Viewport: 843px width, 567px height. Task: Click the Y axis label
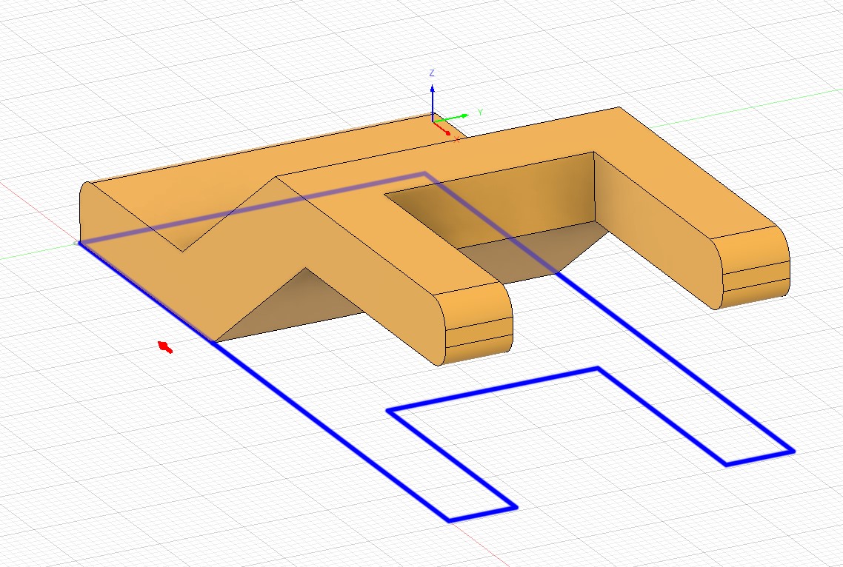click(480, 113)
